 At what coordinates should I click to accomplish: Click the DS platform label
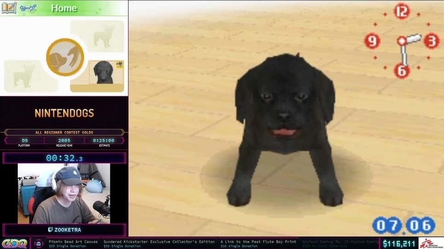click(25, 140)
